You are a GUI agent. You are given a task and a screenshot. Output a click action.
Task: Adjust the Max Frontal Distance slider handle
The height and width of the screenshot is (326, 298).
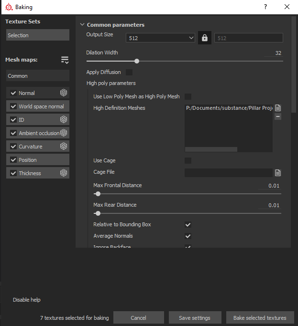coord(98,194)
